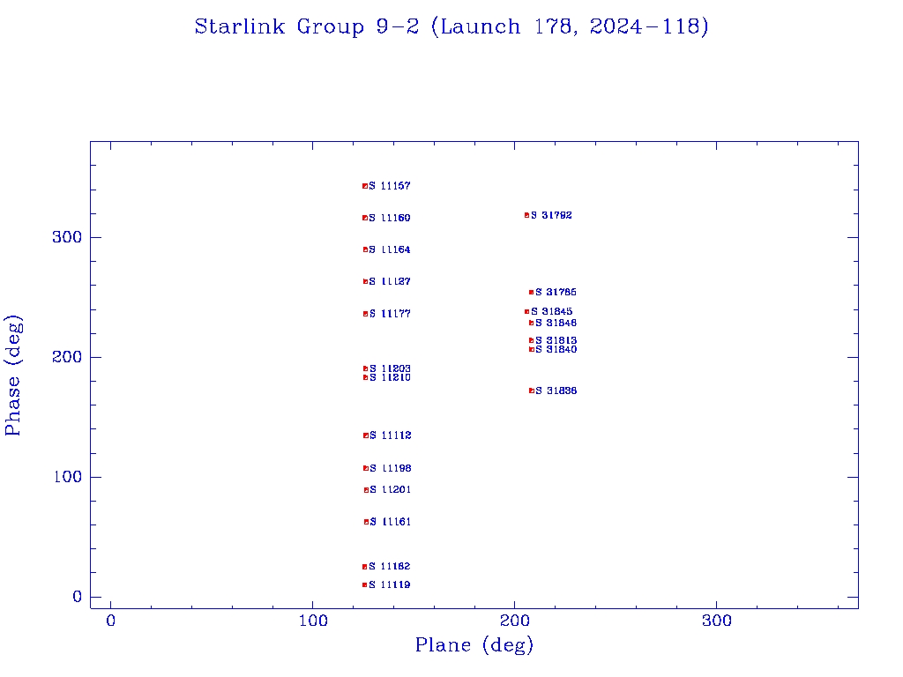Click the 100 tick label on the Phase axis

coord(67,477)
